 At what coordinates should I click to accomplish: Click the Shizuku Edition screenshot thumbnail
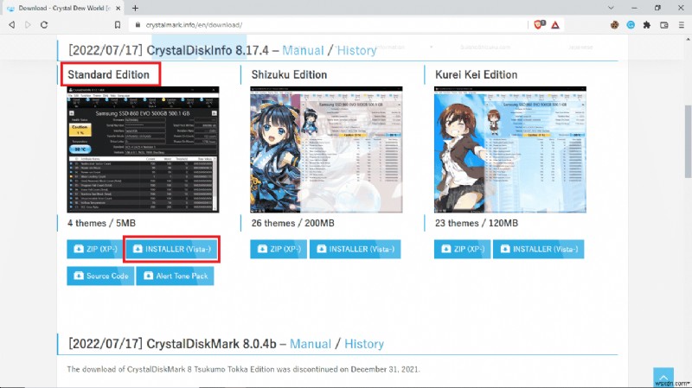pos(326,149)
